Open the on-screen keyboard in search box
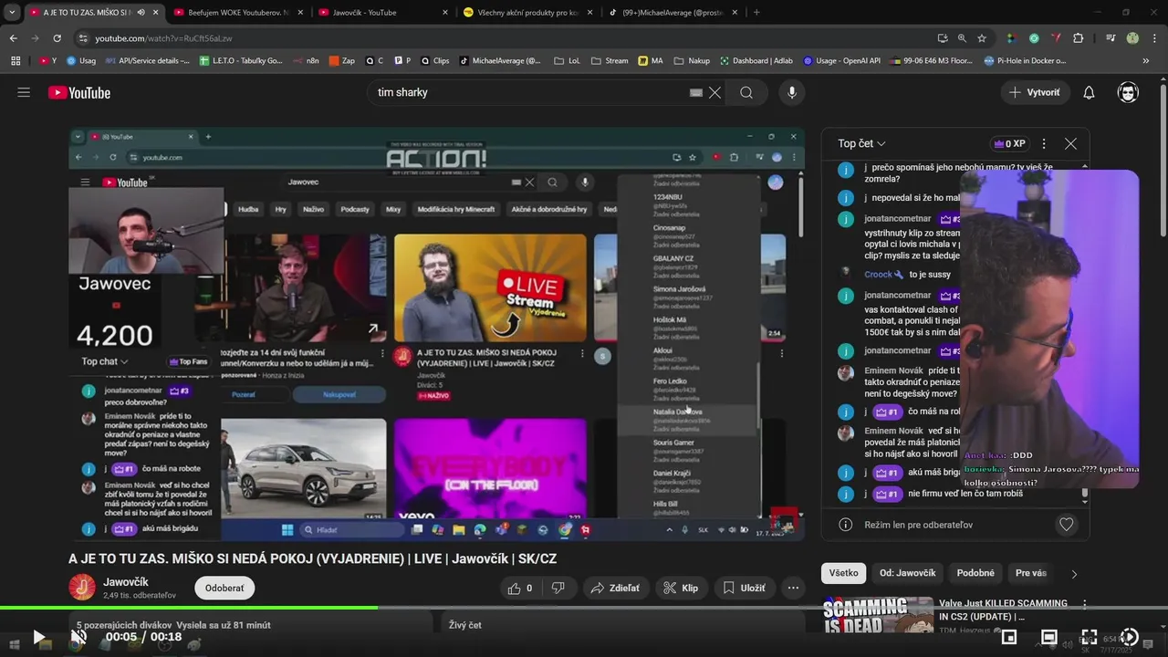The height and width of the screenshot is (657, 1168). tap(696, 92)
